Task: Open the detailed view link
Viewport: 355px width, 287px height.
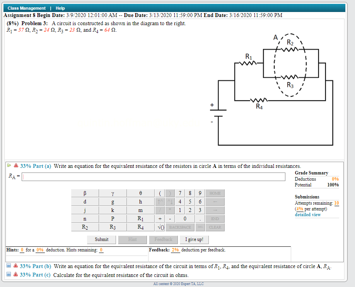Action: pyautogui.click(x=307, y=214)
